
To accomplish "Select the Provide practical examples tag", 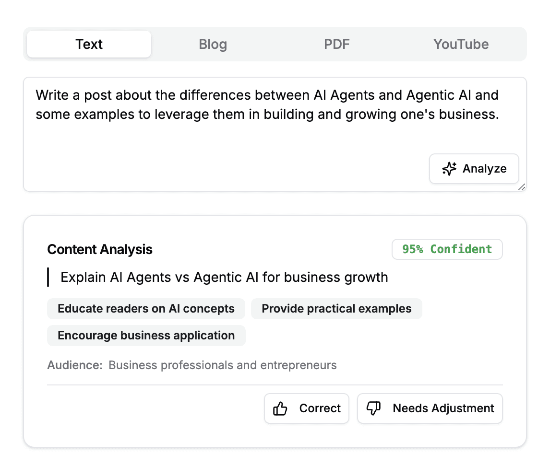I will tap(337, 309).
